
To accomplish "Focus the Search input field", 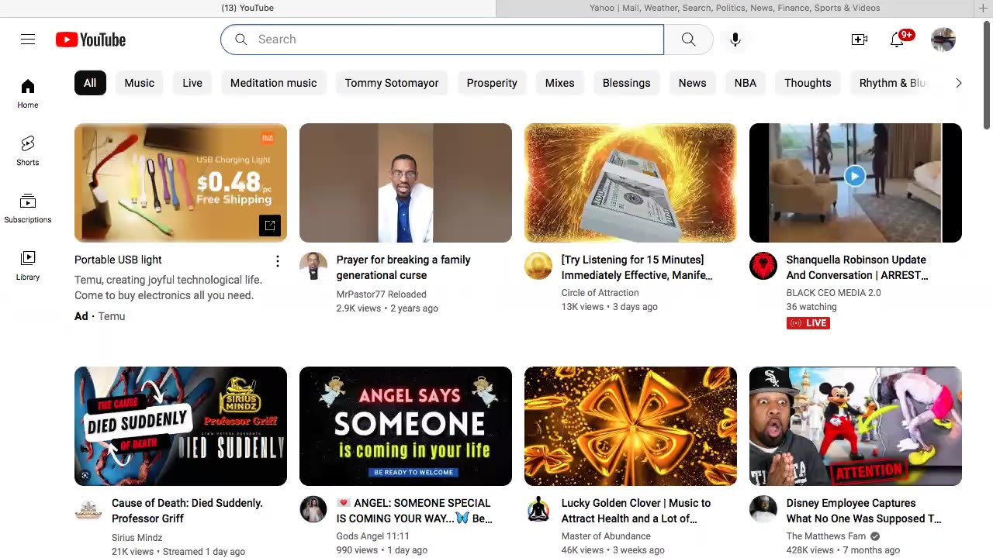I will click(442, 40).
